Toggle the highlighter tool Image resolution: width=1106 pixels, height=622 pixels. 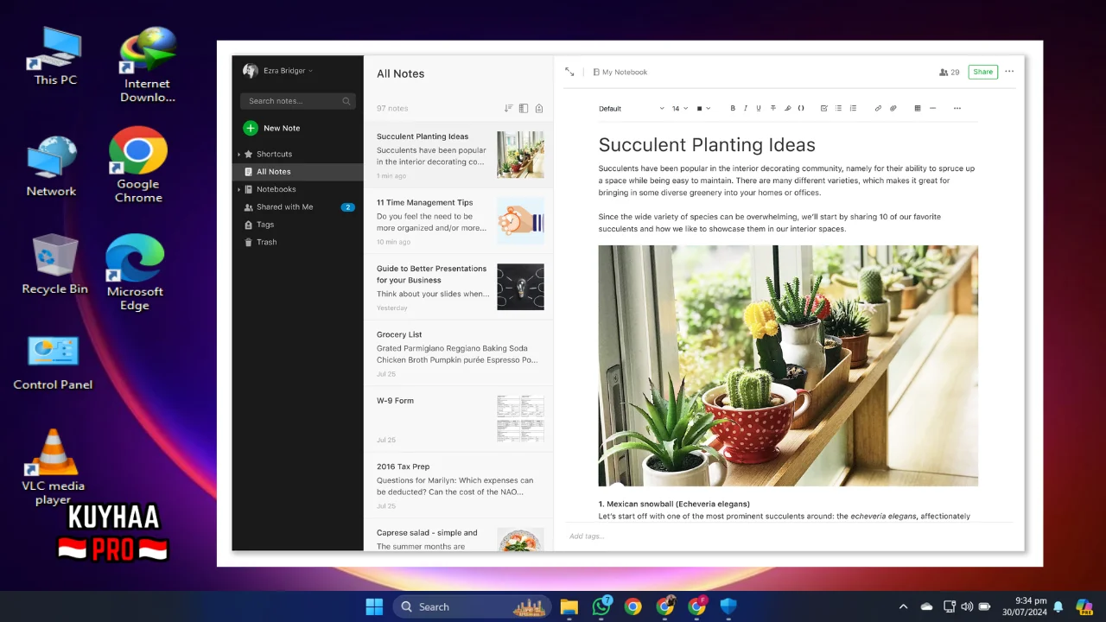[787, 109]
